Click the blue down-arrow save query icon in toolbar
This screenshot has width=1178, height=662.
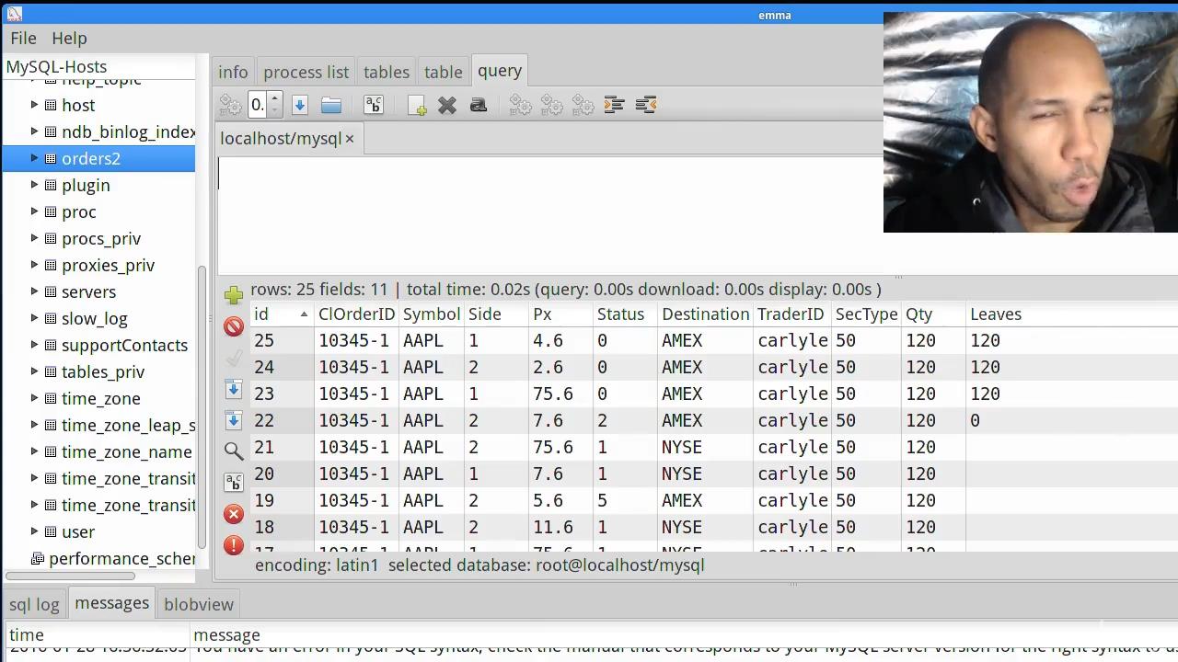pos(299,106)
